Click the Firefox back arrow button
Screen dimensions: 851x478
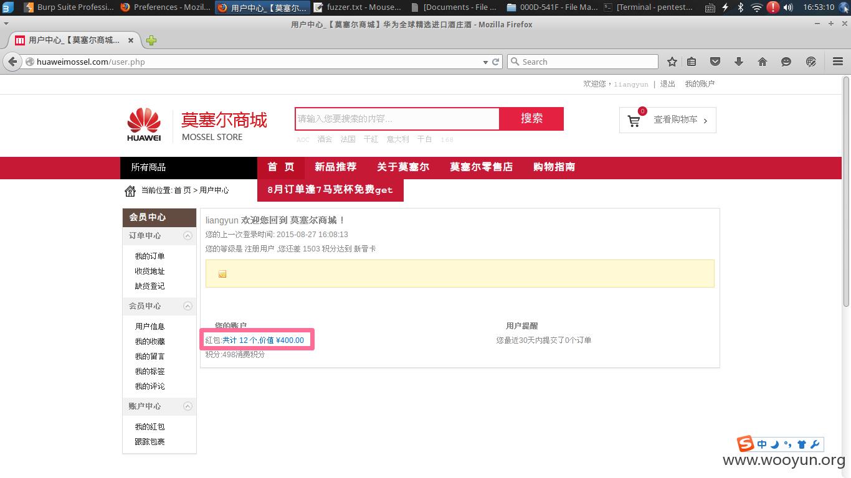(12, 62)
